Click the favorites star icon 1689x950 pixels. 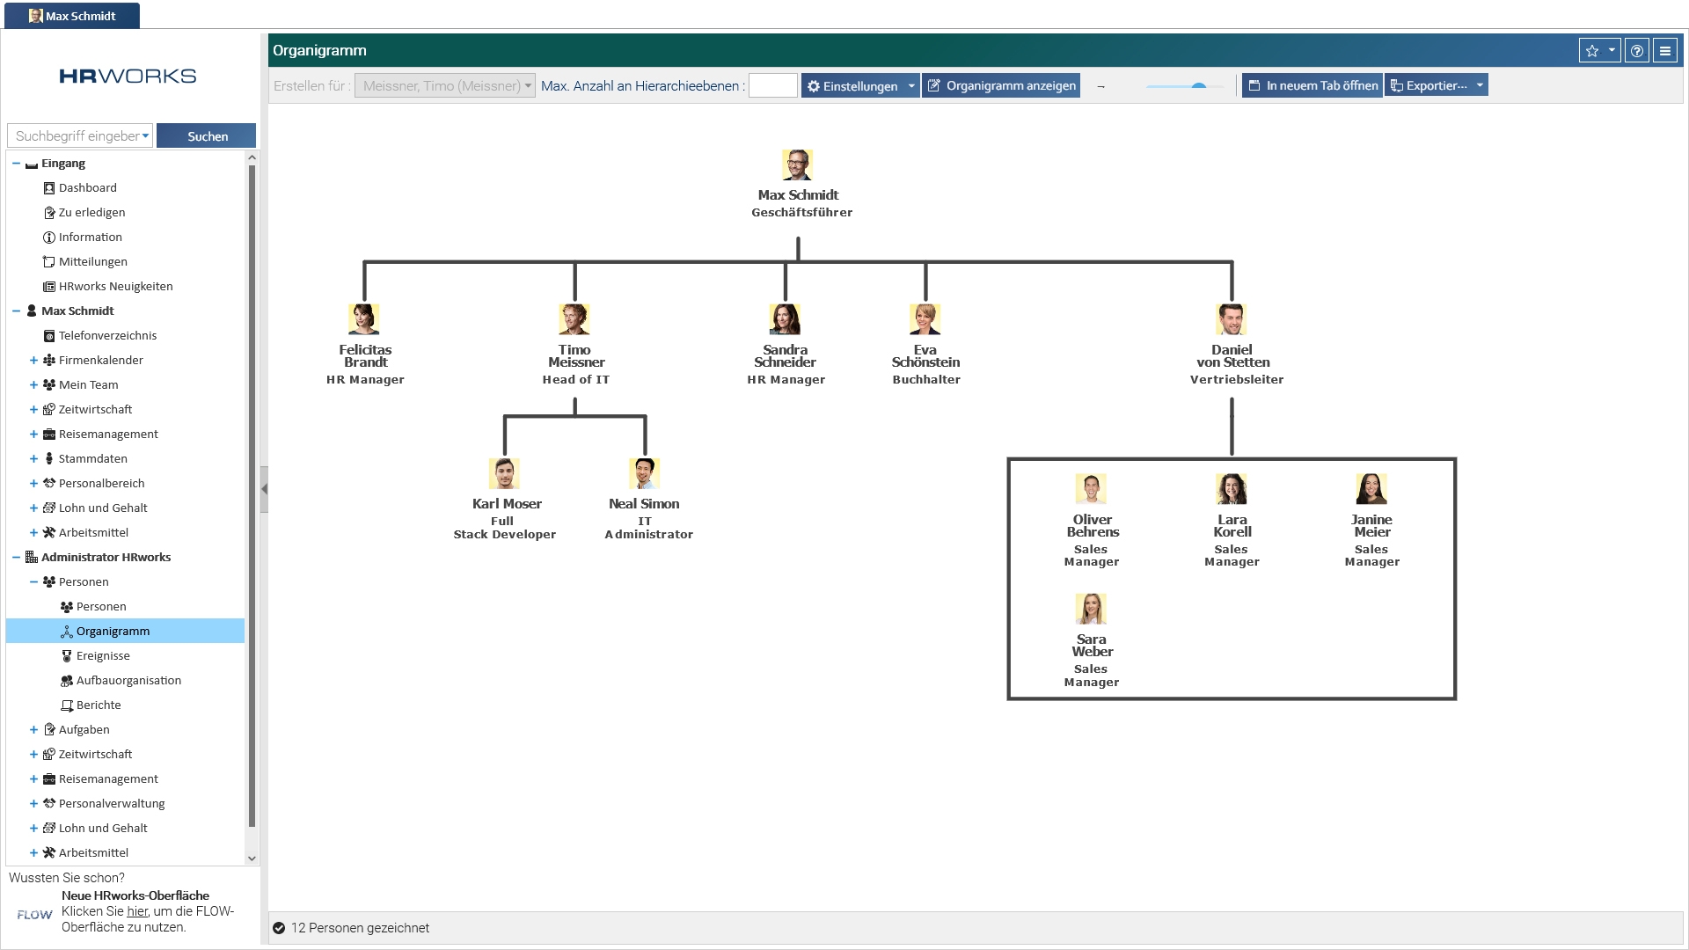[x=1591, y=51]
